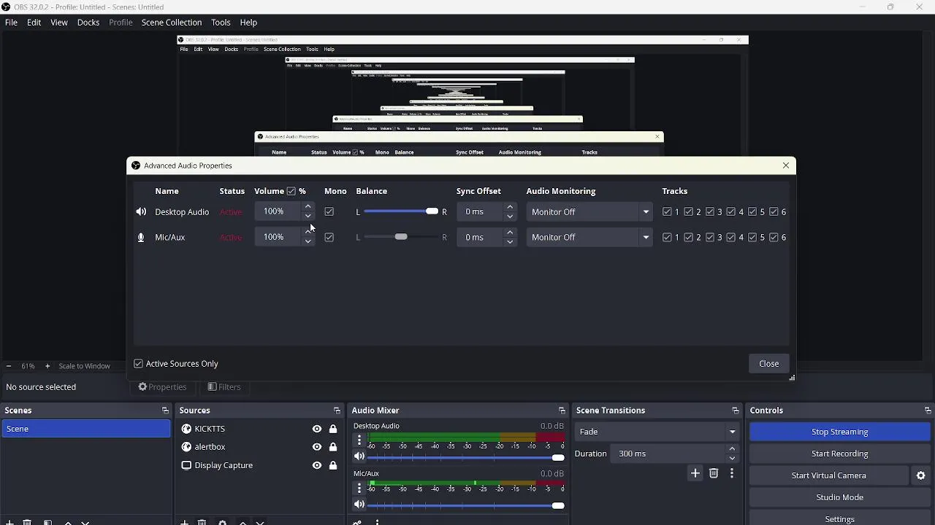Image resolution: width=935 pixels, height=525 pixels.
Task: Undock the Scenes panel with its float icon
Action: click(x=165, y=411)
